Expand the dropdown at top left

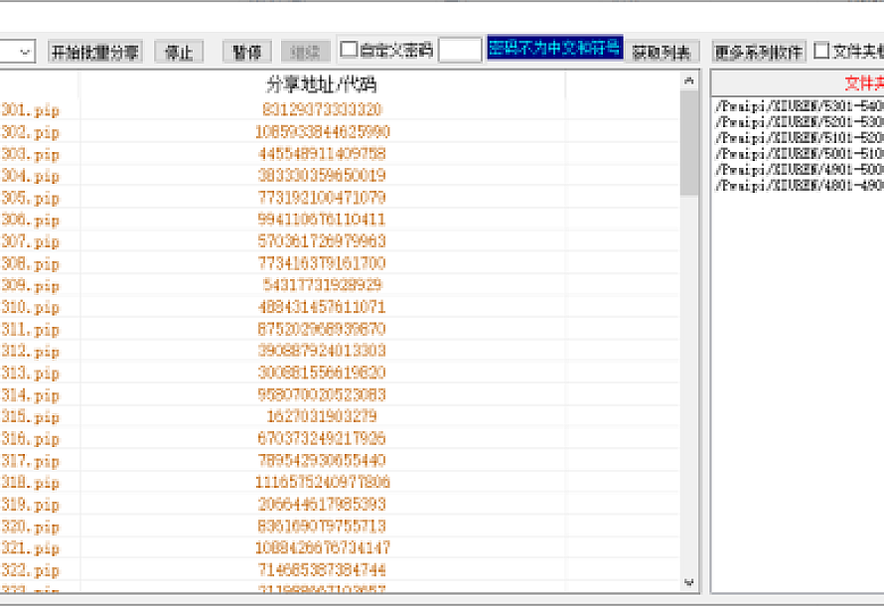tap(26, 51)
